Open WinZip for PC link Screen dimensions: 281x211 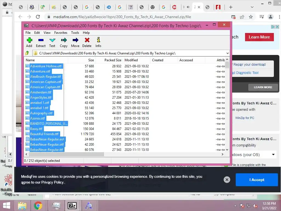tap(245, 118)
